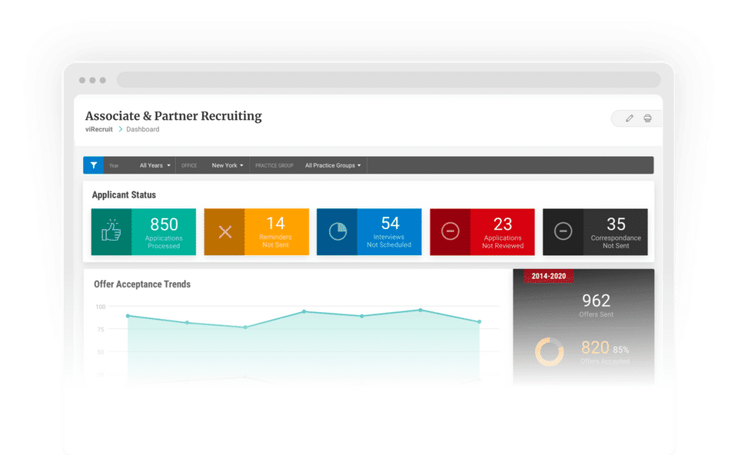Click the 75 y-axis label

101,330
